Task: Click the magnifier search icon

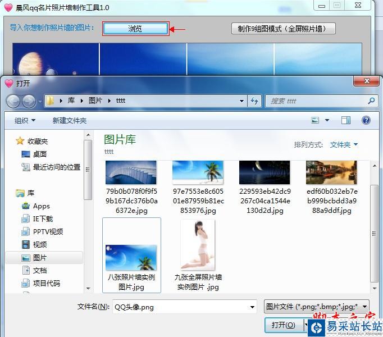Action: (372, 101)
